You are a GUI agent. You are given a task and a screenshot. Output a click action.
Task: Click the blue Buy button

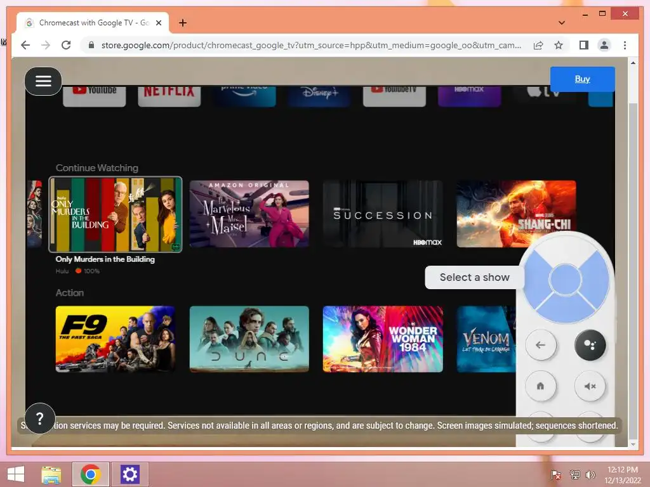(583, 79)
